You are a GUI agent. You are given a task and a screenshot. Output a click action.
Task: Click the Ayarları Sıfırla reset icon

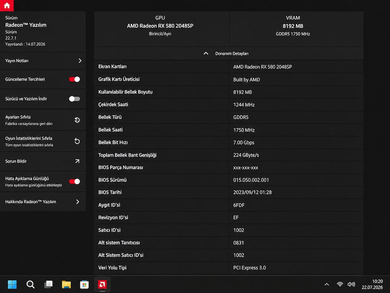click(77, 120)
